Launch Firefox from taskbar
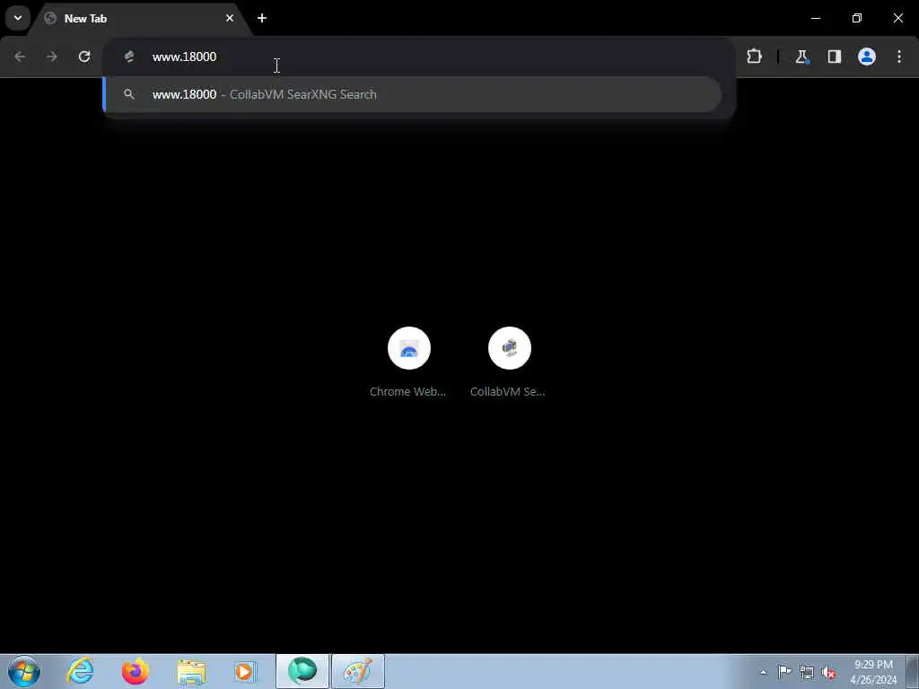 (136, 671)
